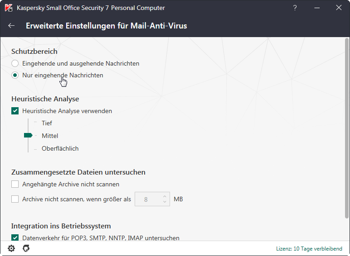Select 'Eingehende und ausgehende Nachrichten' option
This screenshot has height=256, width=350.
click(15, 64)
